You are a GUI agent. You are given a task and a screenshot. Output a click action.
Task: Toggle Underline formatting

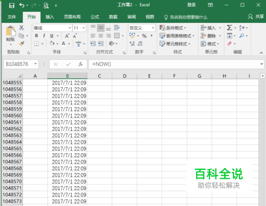[x=52, y=36]
